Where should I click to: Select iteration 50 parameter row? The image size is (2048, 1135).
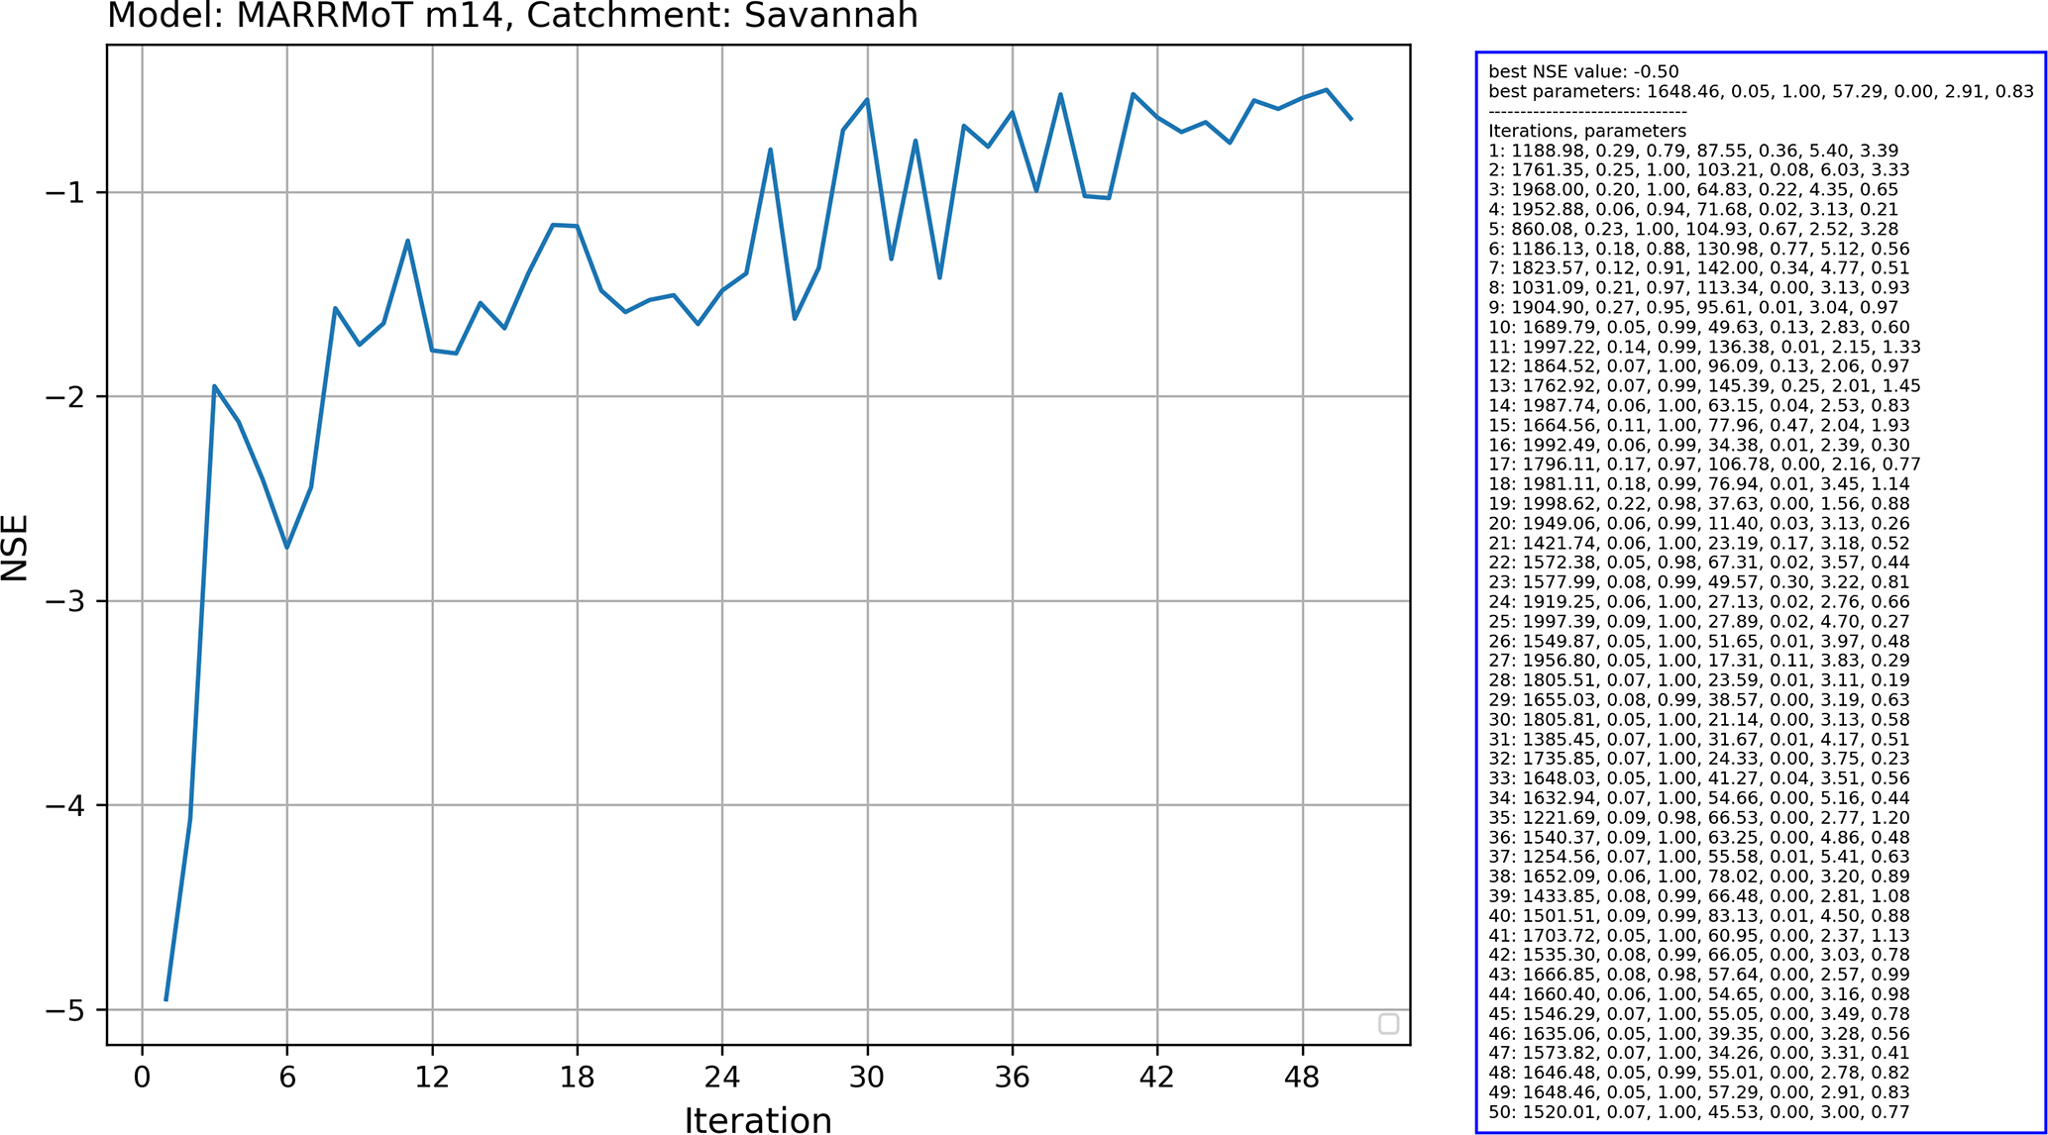[x=1698, y=1111]
